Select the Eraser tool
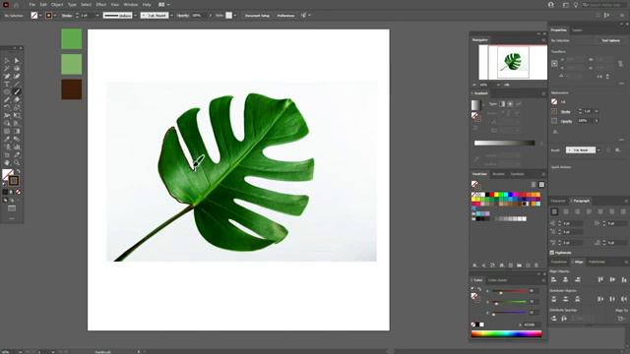The height and width of the screenshot is (354, 630). click(x=17, y=100)
